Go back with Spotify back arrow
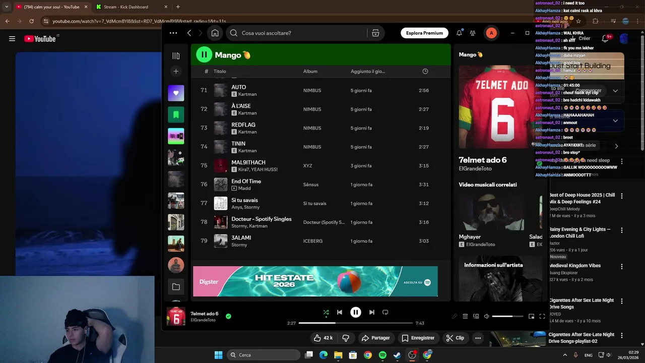 pos(189,33)
